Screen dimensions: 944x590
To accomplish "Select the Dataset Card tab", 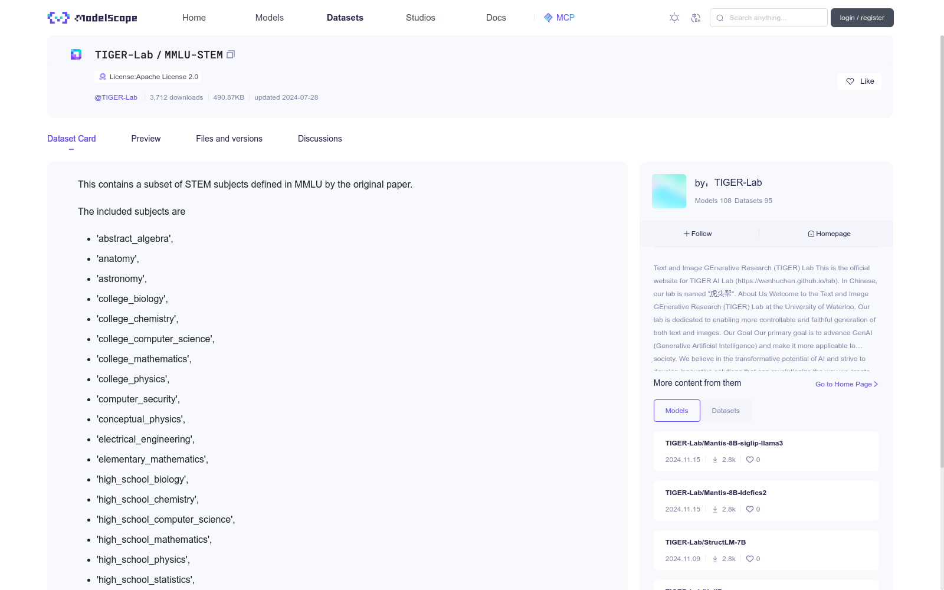I will (71, 139).
